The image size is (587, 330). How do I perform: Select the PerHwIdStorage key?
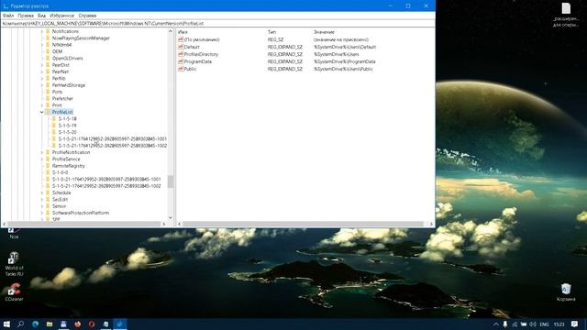[x=69, y=85]
